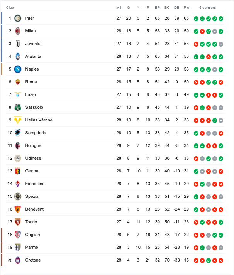Click the Milan club crest icon
The image size is (234, 275).
tap(17, 31)
